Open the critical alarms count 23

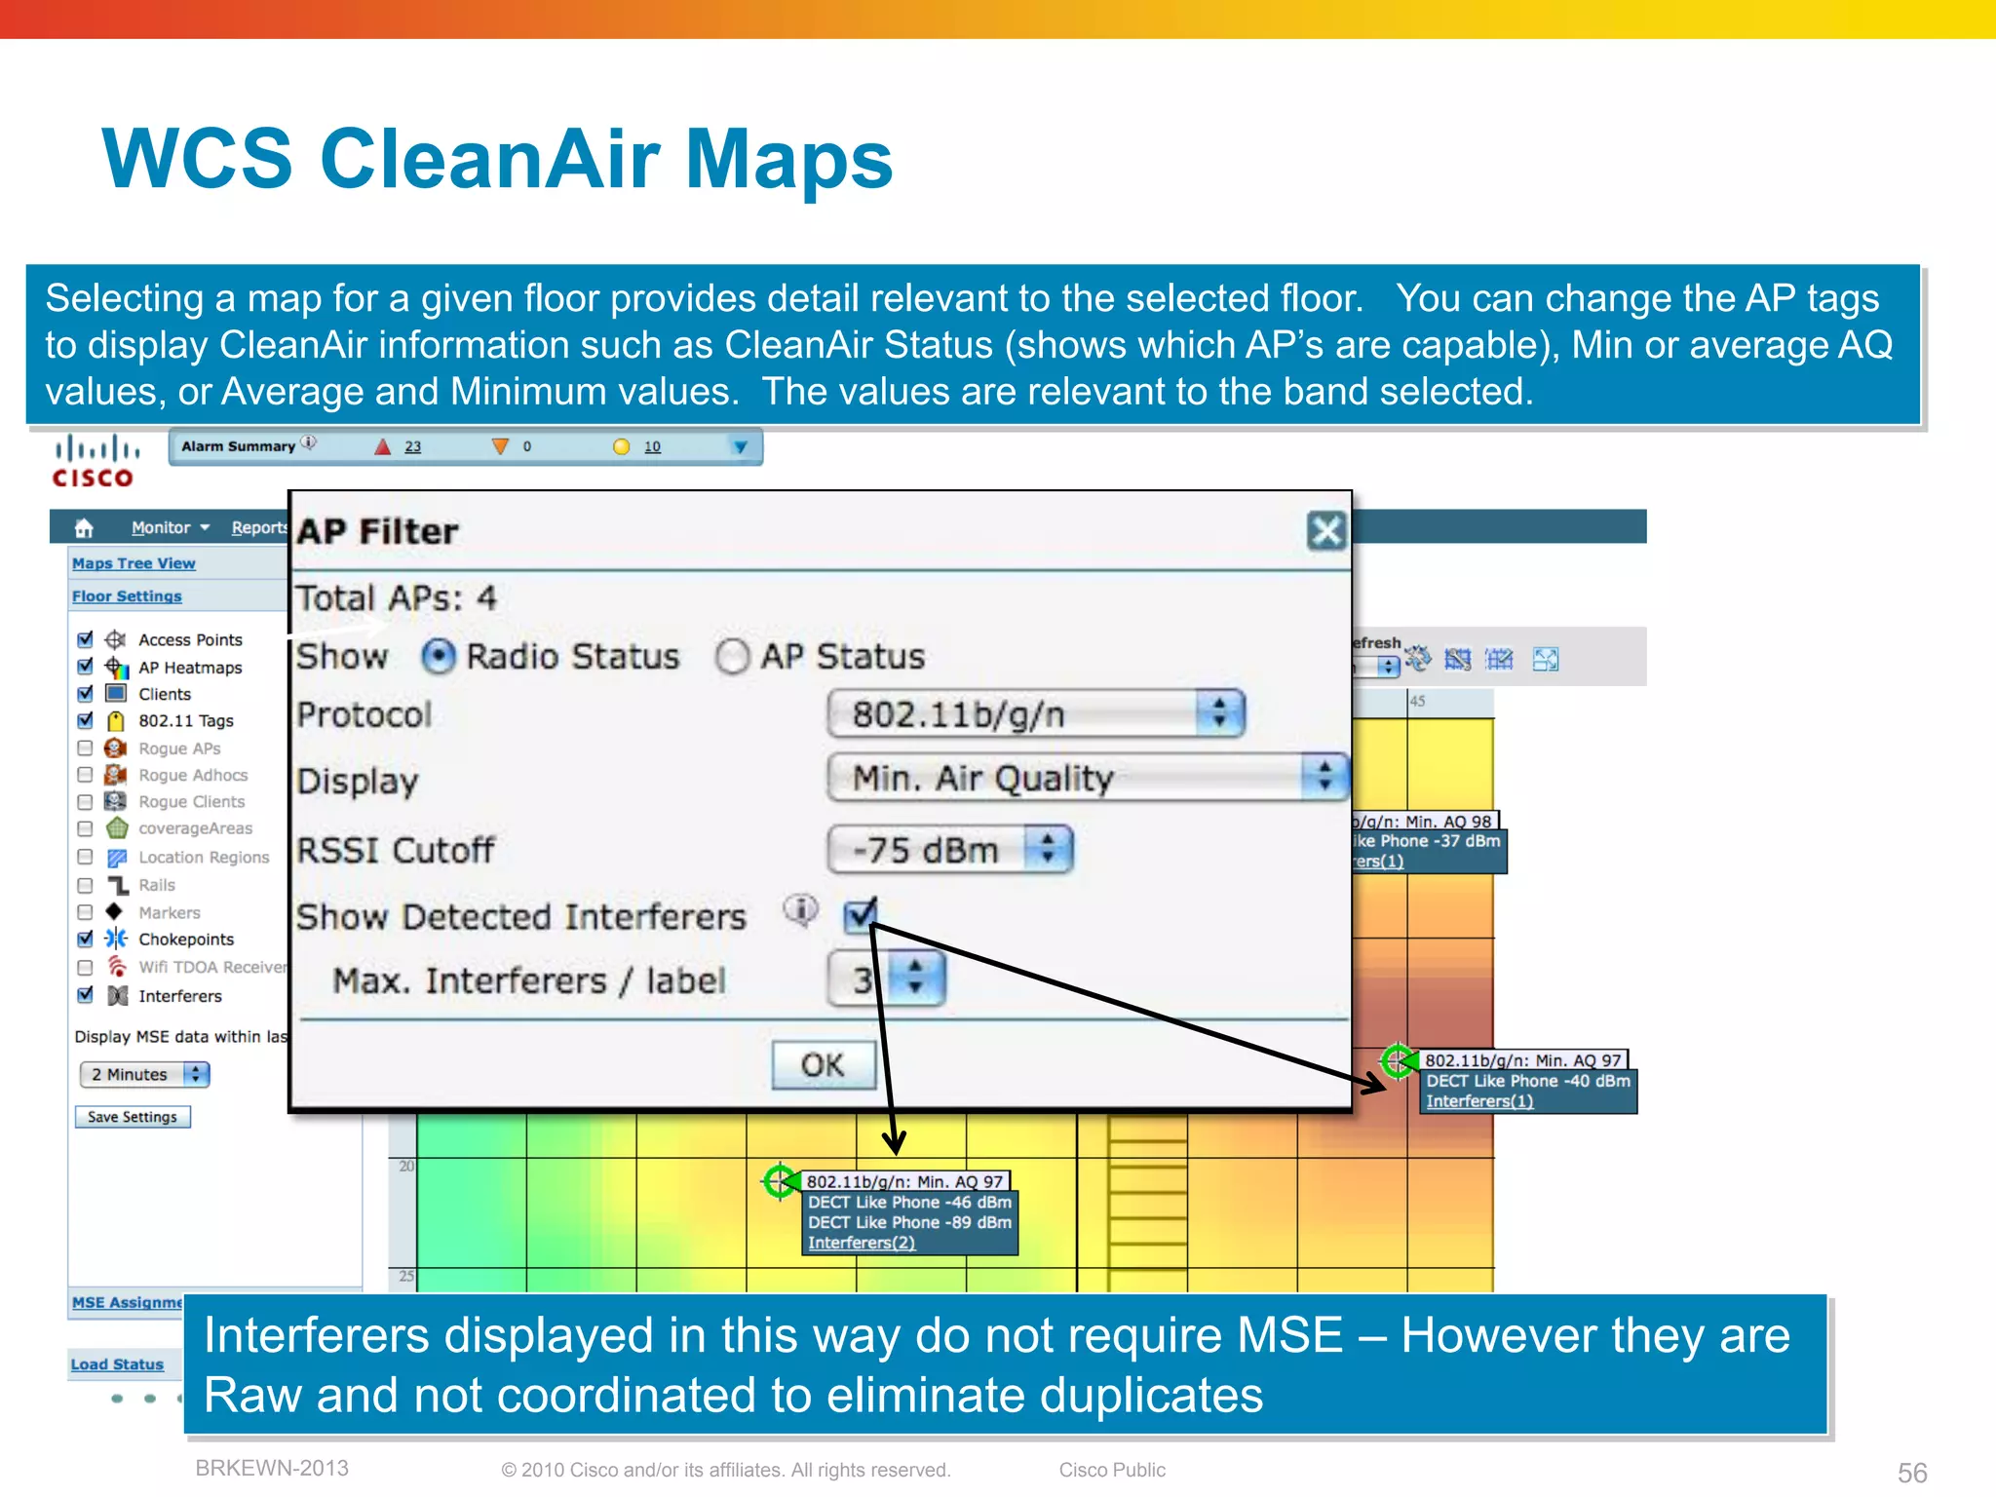[x=413, y=446]
